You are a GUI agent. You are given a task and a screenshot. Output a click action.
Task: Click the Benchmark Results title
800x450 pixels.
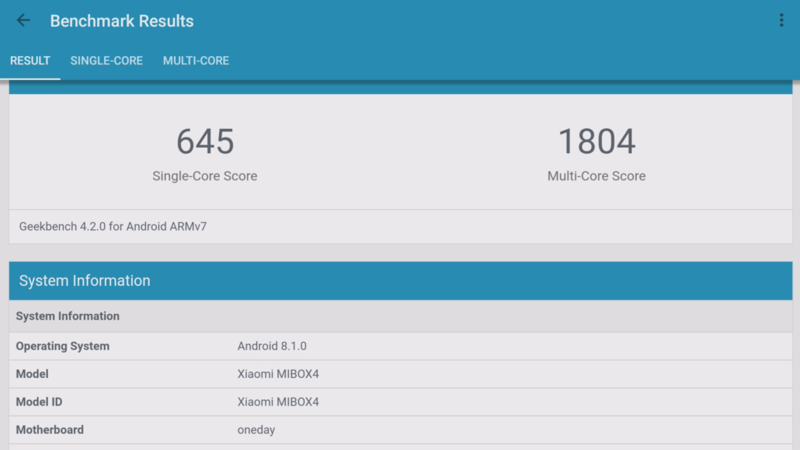pyautogui.click(x=122, y=21)
